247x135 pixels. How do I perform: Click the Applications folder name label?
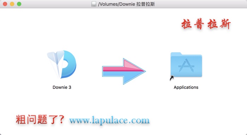pyautogui.click(x=186, y=87)
